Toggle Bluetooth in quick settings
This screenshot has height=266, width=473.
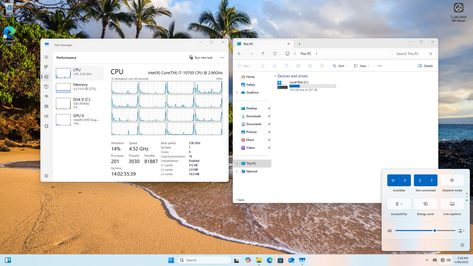click(x=420, y=180)
